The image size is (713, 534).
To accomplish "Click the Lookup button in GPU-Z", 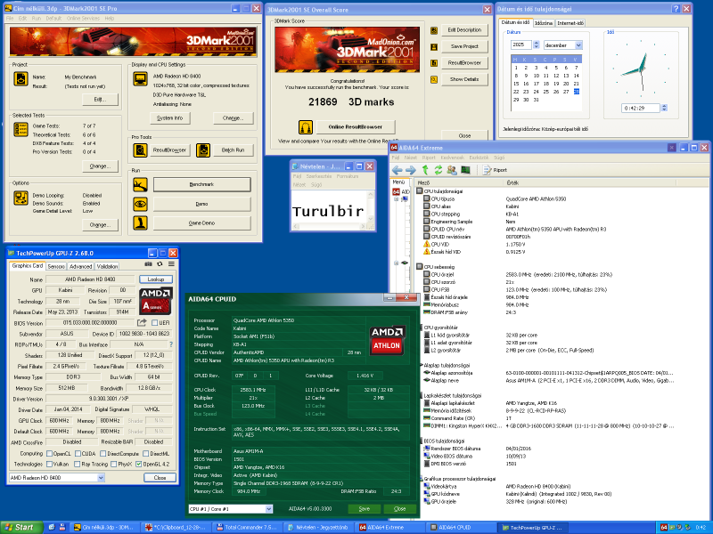I will tap(155, 279).
